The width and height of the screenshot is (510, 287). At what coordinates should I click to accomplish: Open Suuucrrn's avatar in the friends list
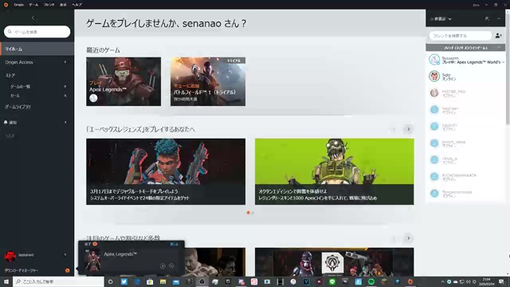pos(434,60)
